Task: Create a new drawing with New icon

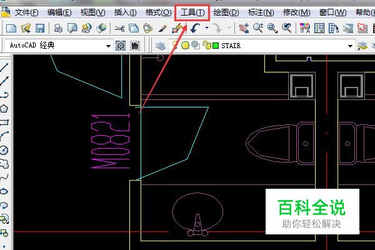Action: click(11, 29)
